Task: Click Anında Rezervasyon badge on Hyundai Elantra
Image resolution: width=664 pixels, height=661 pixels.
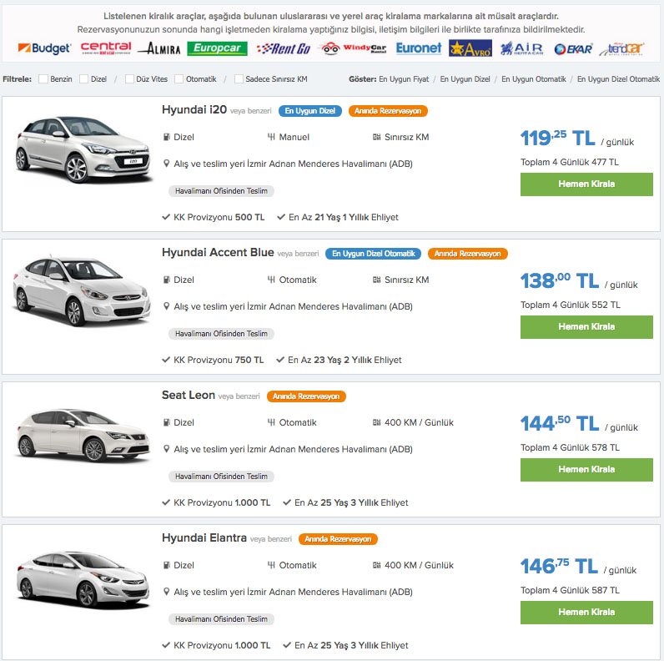Action: pyautogui.click(x=338, y=539)
